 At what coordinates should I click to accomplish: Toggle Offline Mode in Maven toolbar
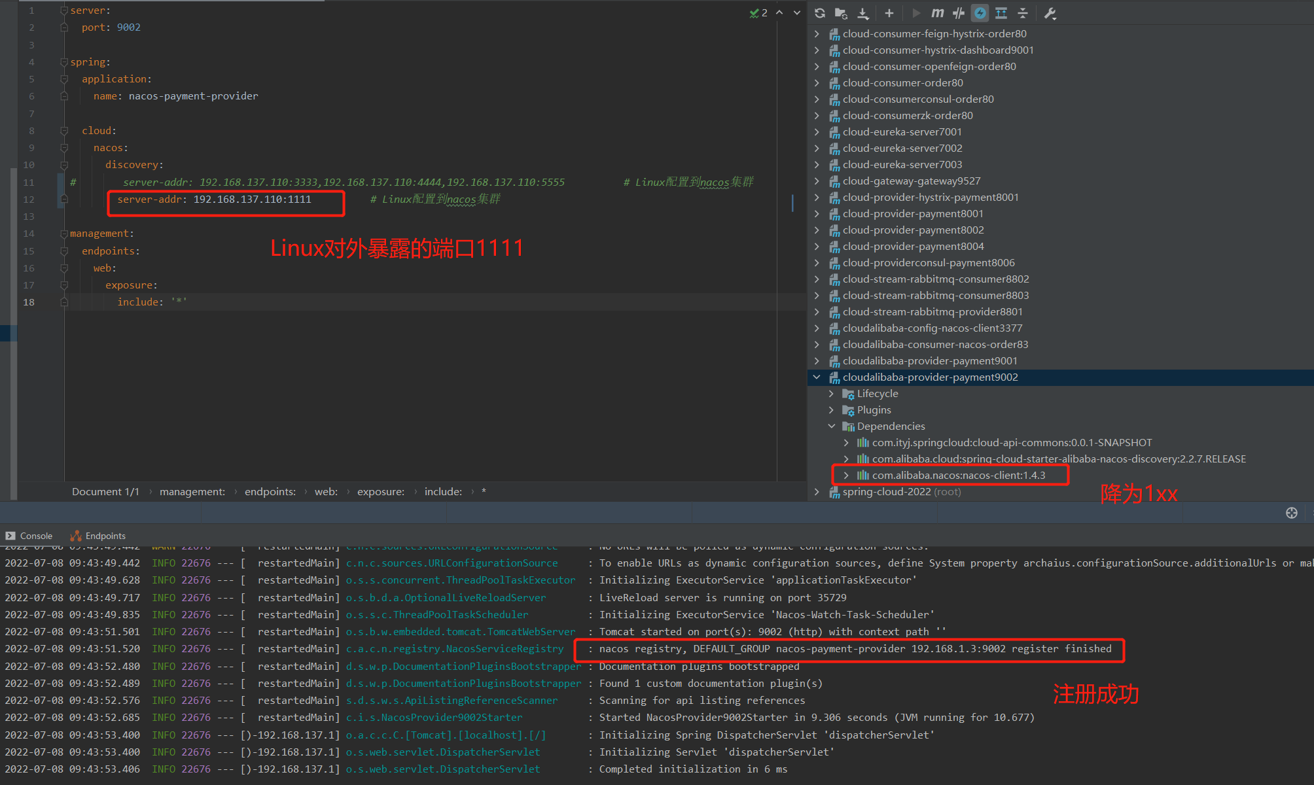(x=959, y=13)
